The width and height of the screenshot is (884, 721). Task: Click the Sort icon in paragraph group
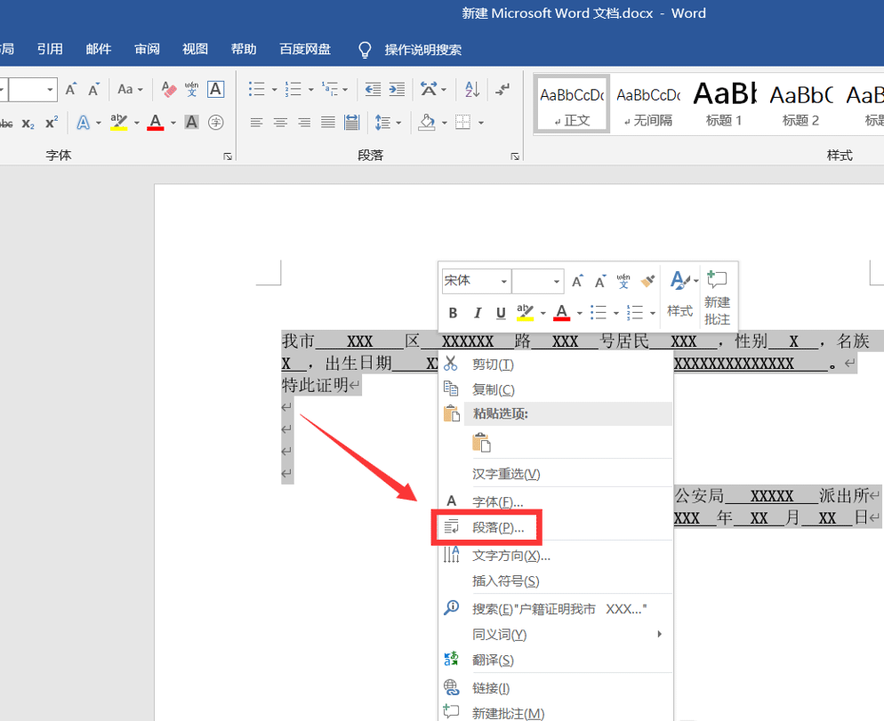coord(472,90)
